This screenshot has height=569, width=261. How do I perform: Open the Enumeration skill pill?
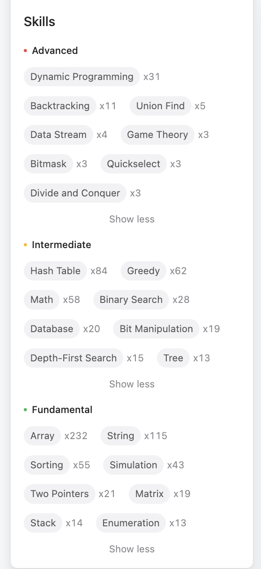[130, 523]
